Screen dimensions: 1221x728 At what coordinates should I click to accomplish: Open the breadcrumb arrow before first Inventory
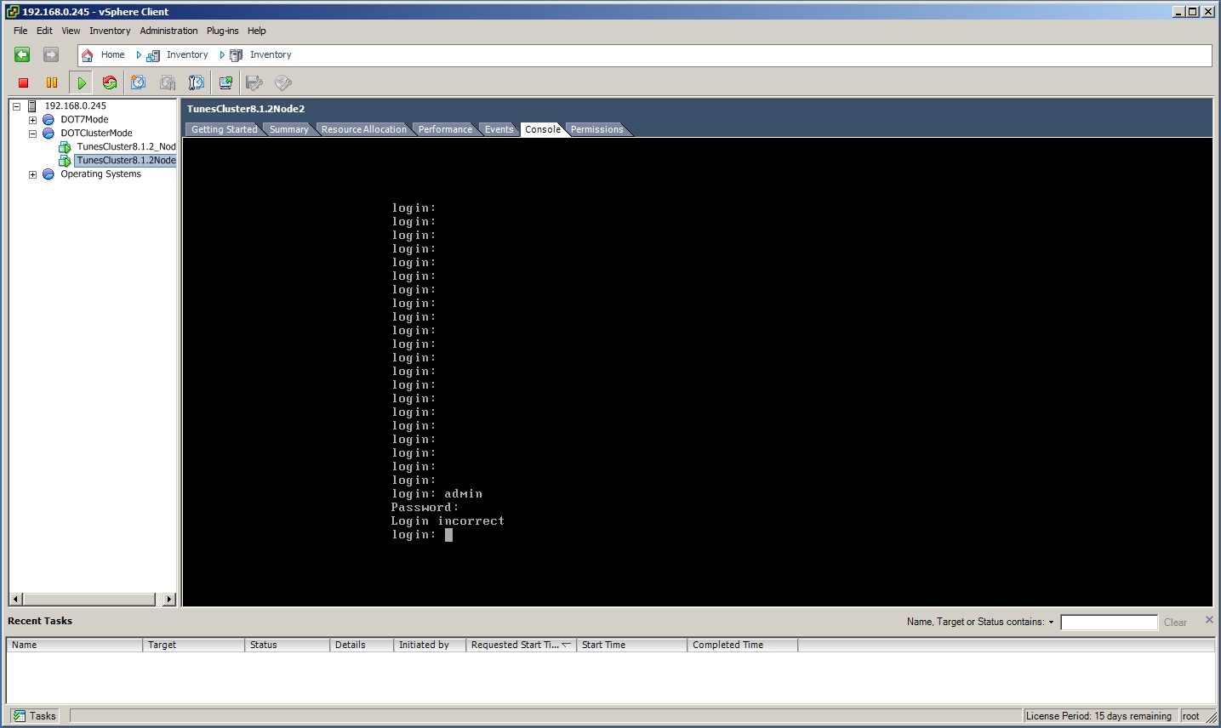[139, 55]
